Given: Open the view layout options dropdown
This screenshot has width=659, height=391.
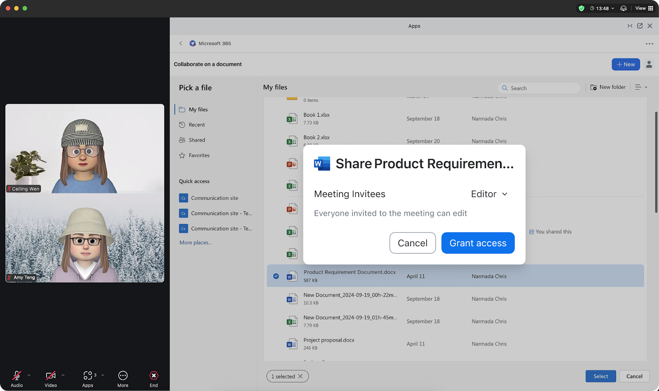Looking at the screenshot, I should pos(641,87).
